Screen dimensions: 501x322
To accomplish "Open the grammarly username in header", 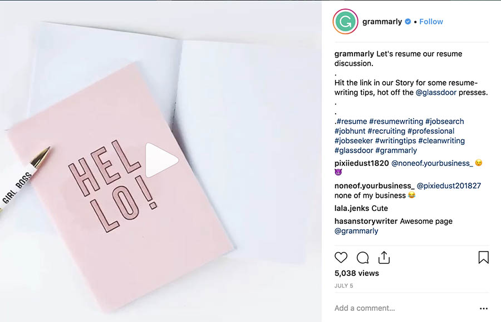I will coord(382,22).
